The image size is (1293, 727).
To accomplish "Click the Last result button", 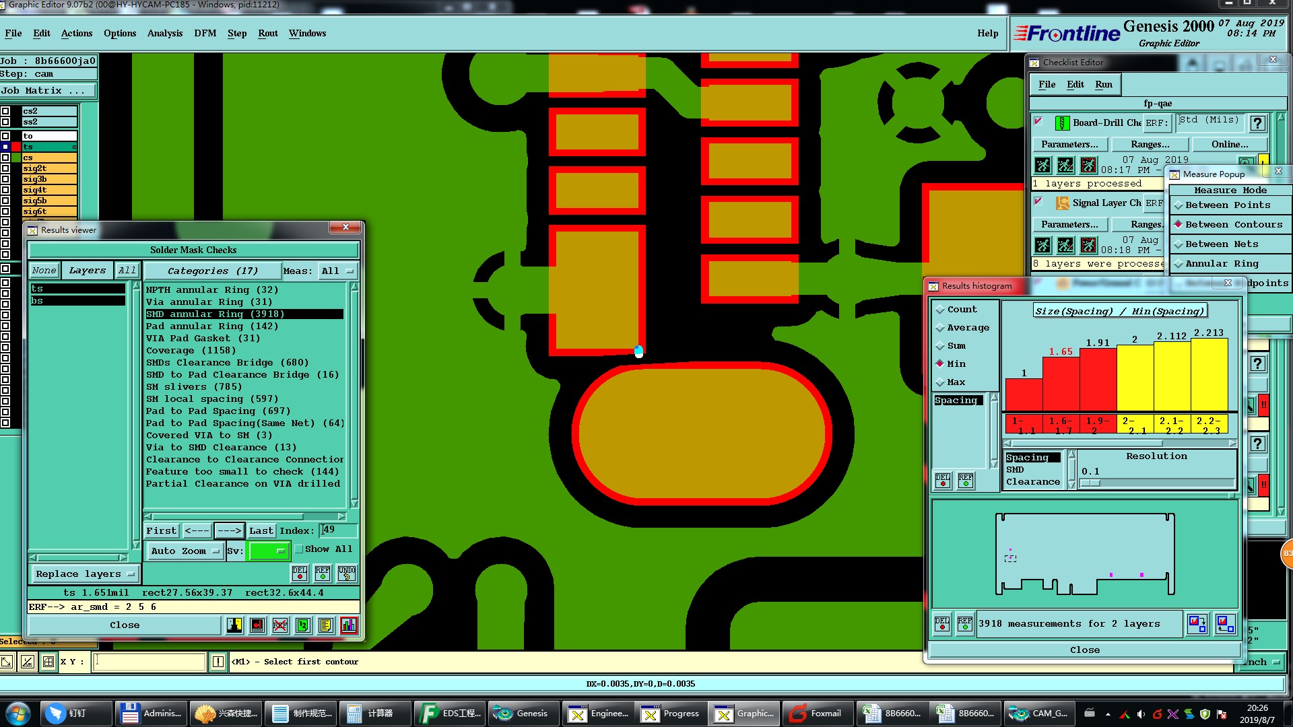I will pos(261,531).
